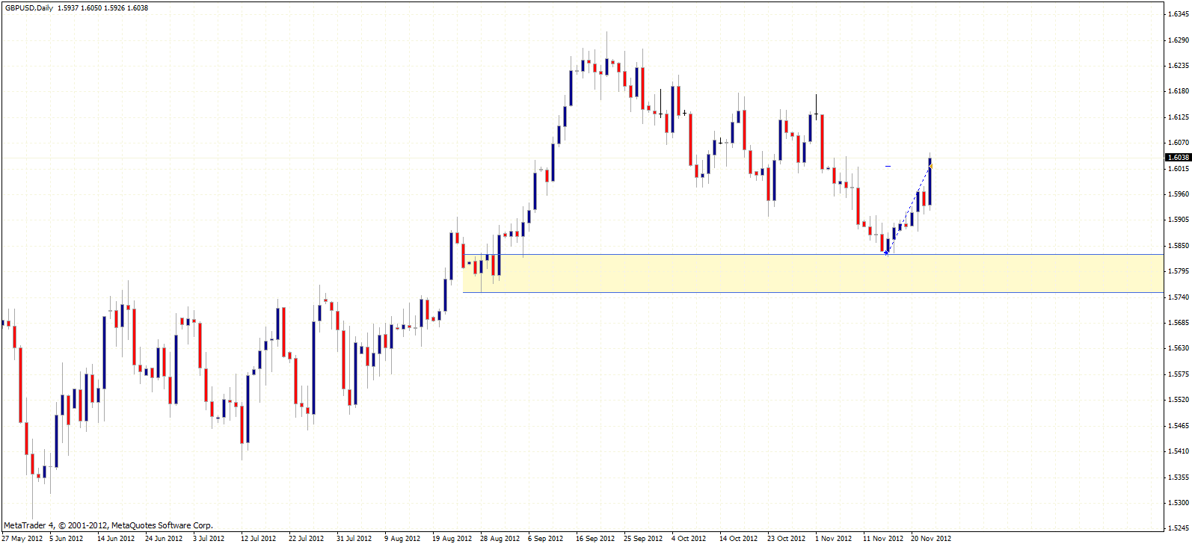The width and height of the screenshot is (1192, 544).
Task: Click the 20 Nov 2012 date label
Action: click(931, 539)
